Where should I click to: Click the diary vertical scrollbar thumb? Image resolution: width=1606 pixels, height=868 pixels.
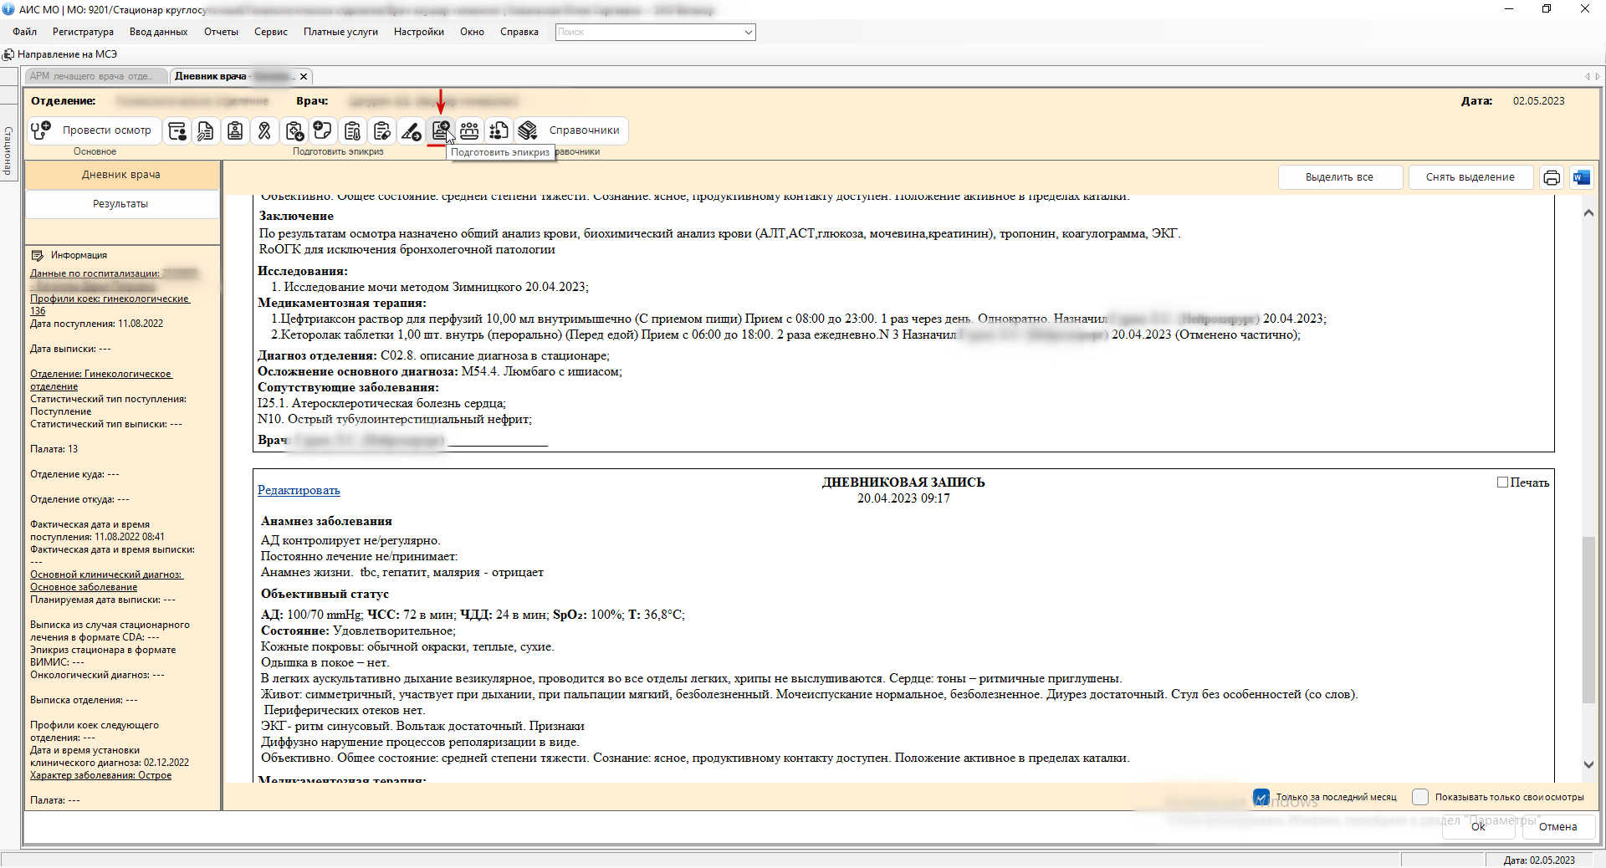[1588, 620]
